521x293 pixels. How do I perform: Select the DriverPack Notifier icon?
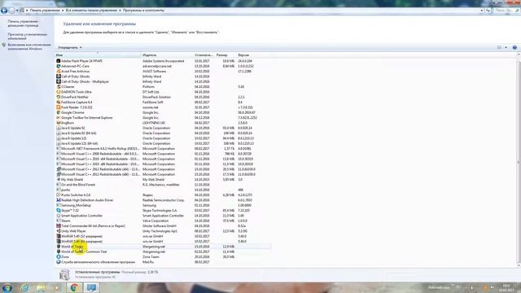59,97
